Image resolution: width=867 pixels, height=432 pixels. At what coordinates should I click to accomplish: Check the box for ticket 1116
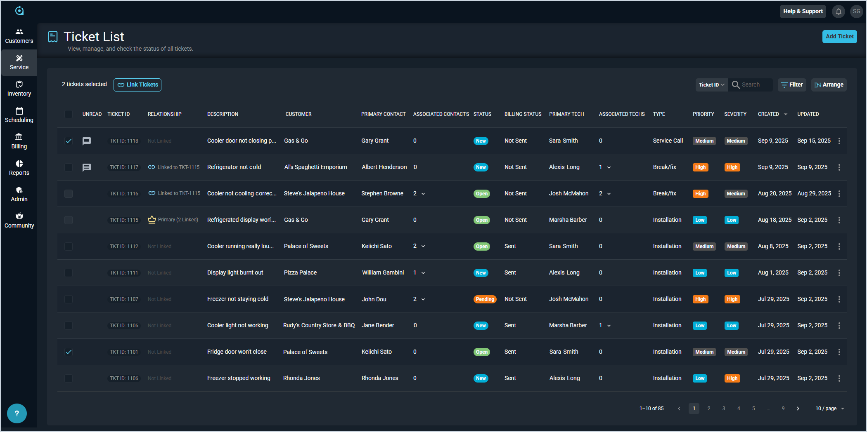[x=69, y=194]
